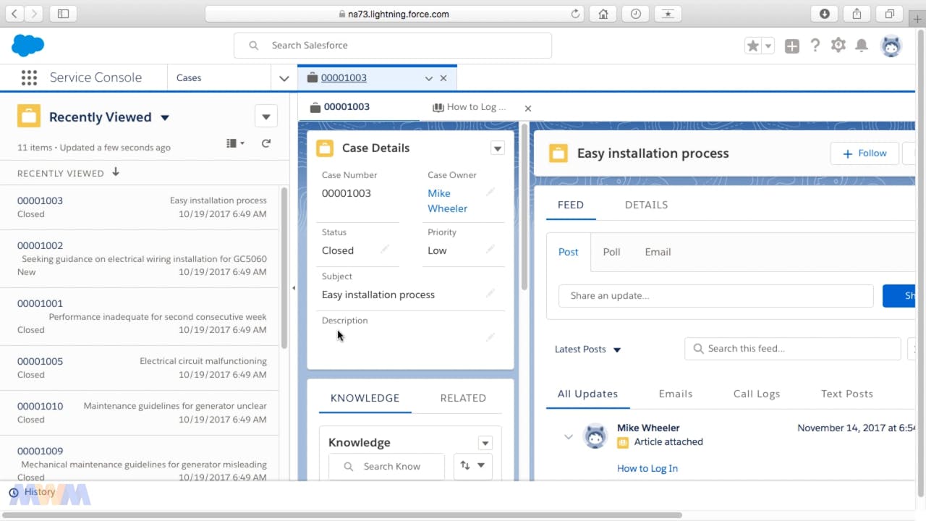
Task: Switch to the DETAILS tab
Action: tap(646, 205)
